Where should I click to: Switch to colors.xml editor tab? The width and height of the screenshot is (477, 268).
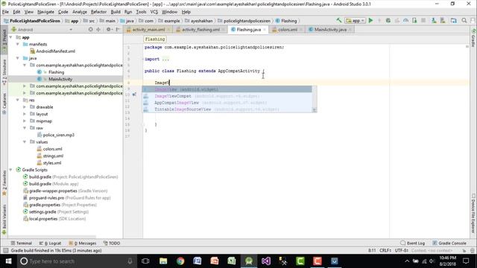(x=288, y=30)
